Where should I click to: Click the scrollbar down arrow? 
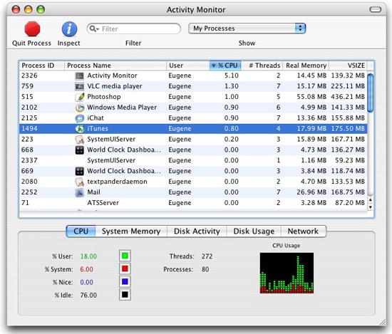(371, 207)
